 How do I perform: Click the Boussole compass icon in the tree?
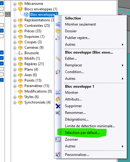(20, 53)
